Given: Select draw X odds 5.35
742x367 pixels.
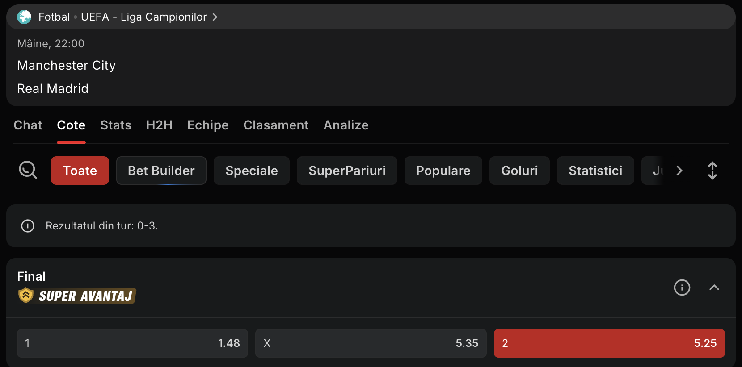Looking at the screenshot, I should pyautogui.click(x=371, y=343).
